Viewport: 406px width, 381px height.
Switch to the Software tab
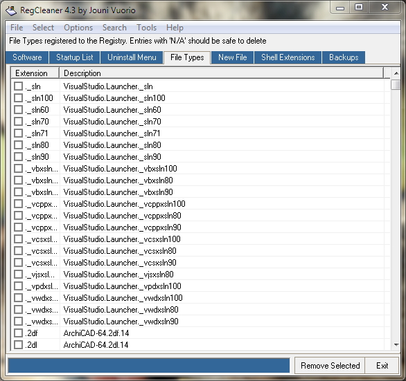coord(27,57)
